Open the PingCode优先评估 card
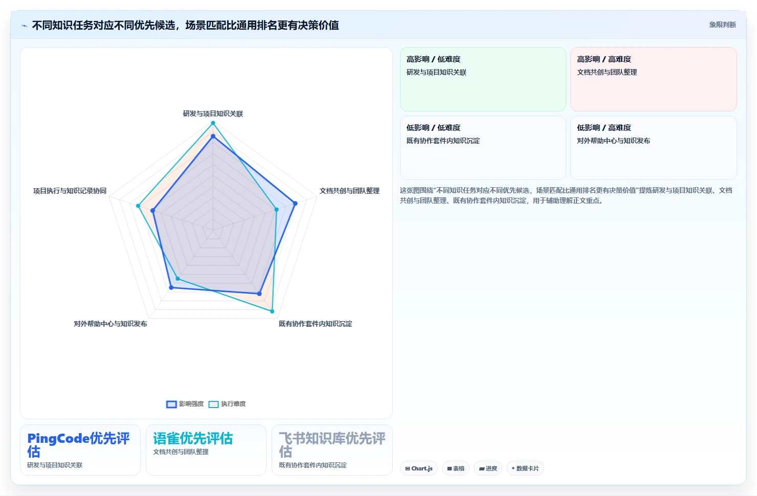This screenshot has width=757, height=496. click(80, 450)
